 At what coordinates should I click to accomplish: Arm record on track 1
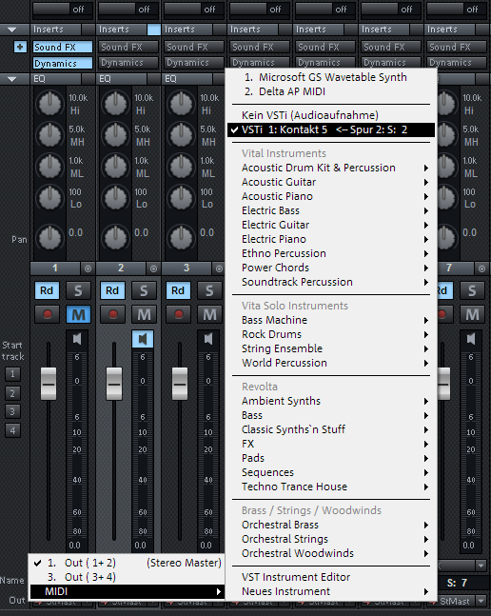coord(47,314)
